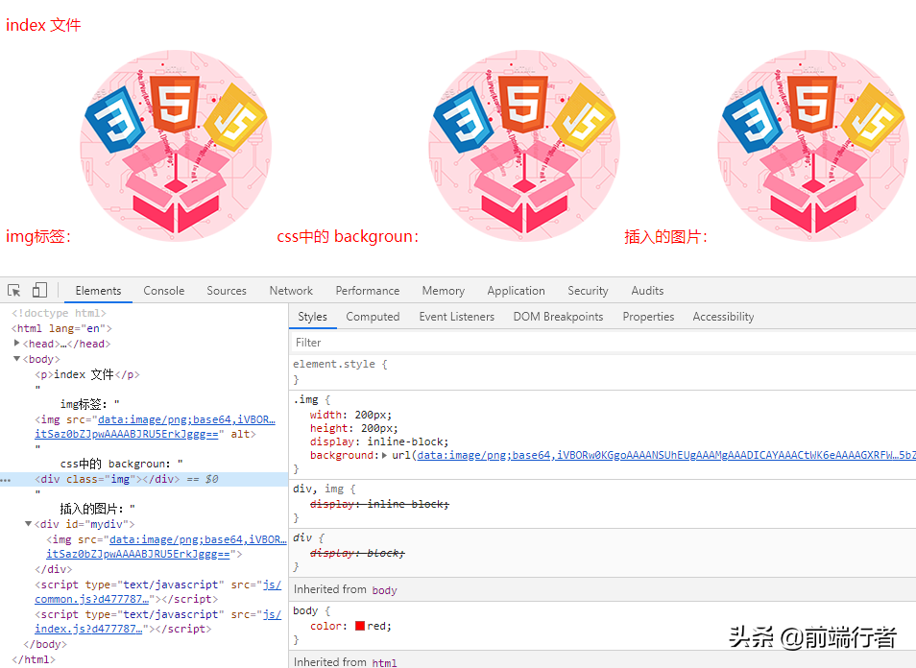The height and width of the screenshot is (668, 916).
Task: Select the doctype html row
Action: [59, 314]
